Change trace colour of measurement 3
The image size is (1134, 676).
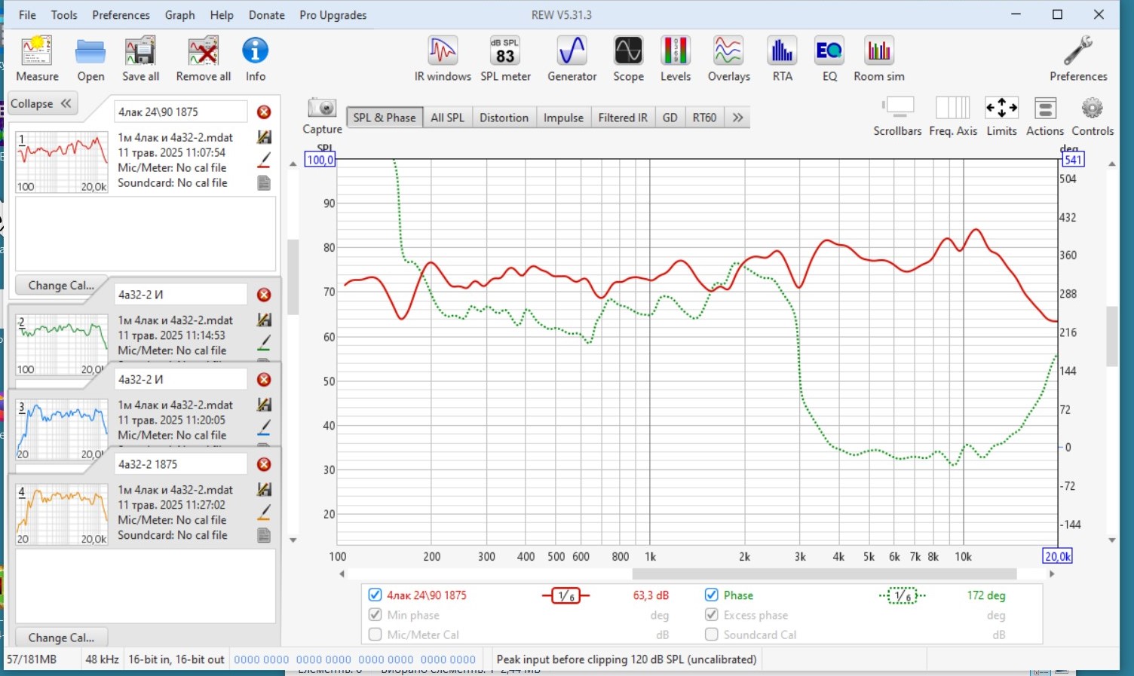click(264, 427)
